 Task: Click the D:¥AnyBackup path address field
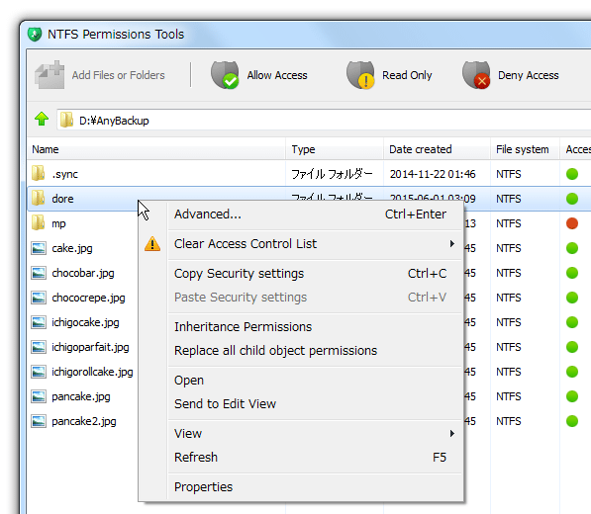coord(324,120)
